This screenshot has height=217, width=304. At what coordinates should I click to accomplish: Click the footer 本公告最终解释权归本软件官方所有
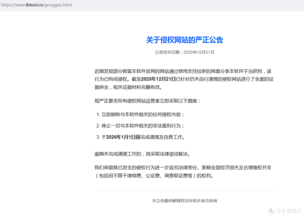tap(185, 201)
